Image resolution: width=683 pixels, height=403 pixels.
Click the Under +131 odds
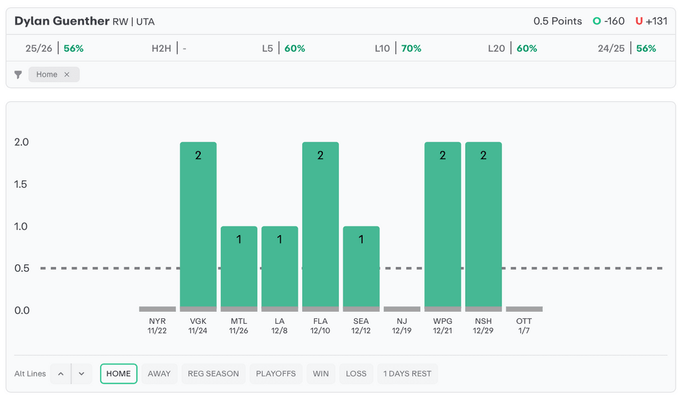[651, 21]
